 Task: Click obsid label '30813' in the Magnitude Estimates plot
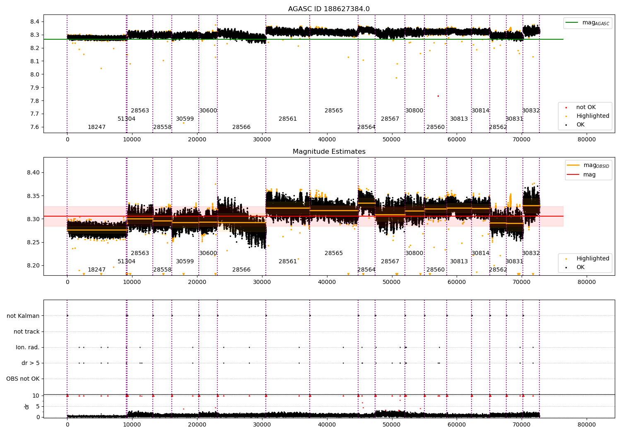(459, 262)
